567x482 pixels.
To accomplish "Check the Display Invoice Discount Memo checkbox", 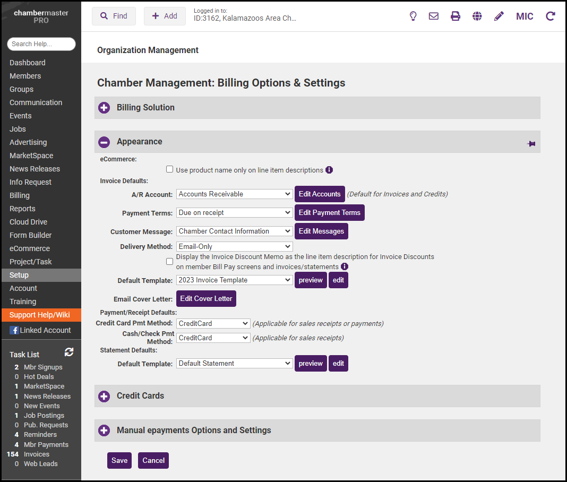I will coord(170,262).
